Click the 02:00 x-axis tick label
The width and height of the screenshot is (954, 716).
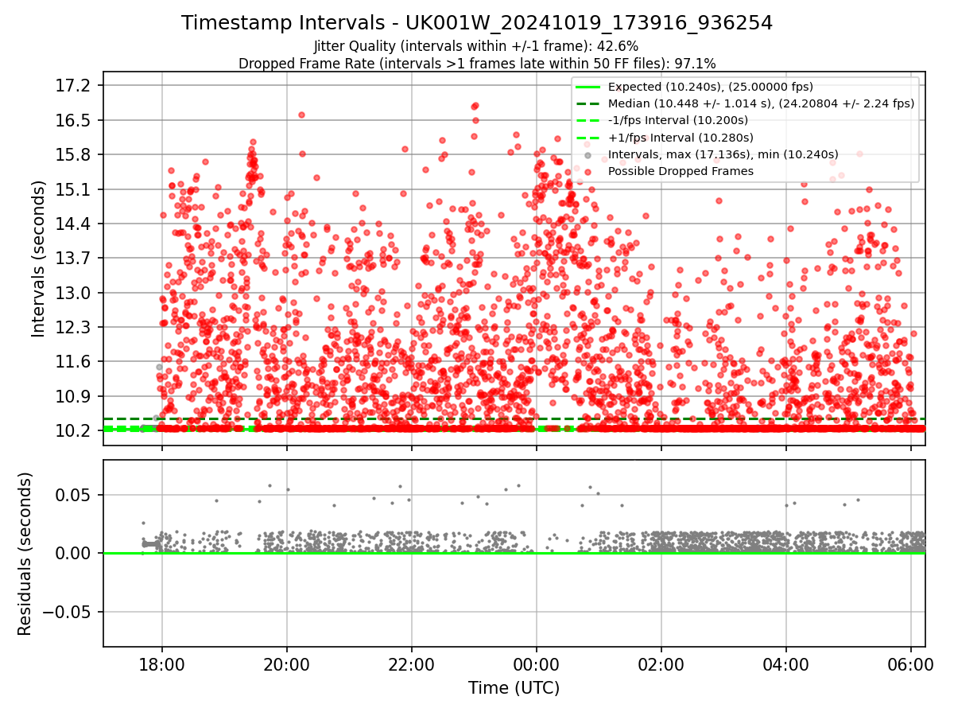661,664
